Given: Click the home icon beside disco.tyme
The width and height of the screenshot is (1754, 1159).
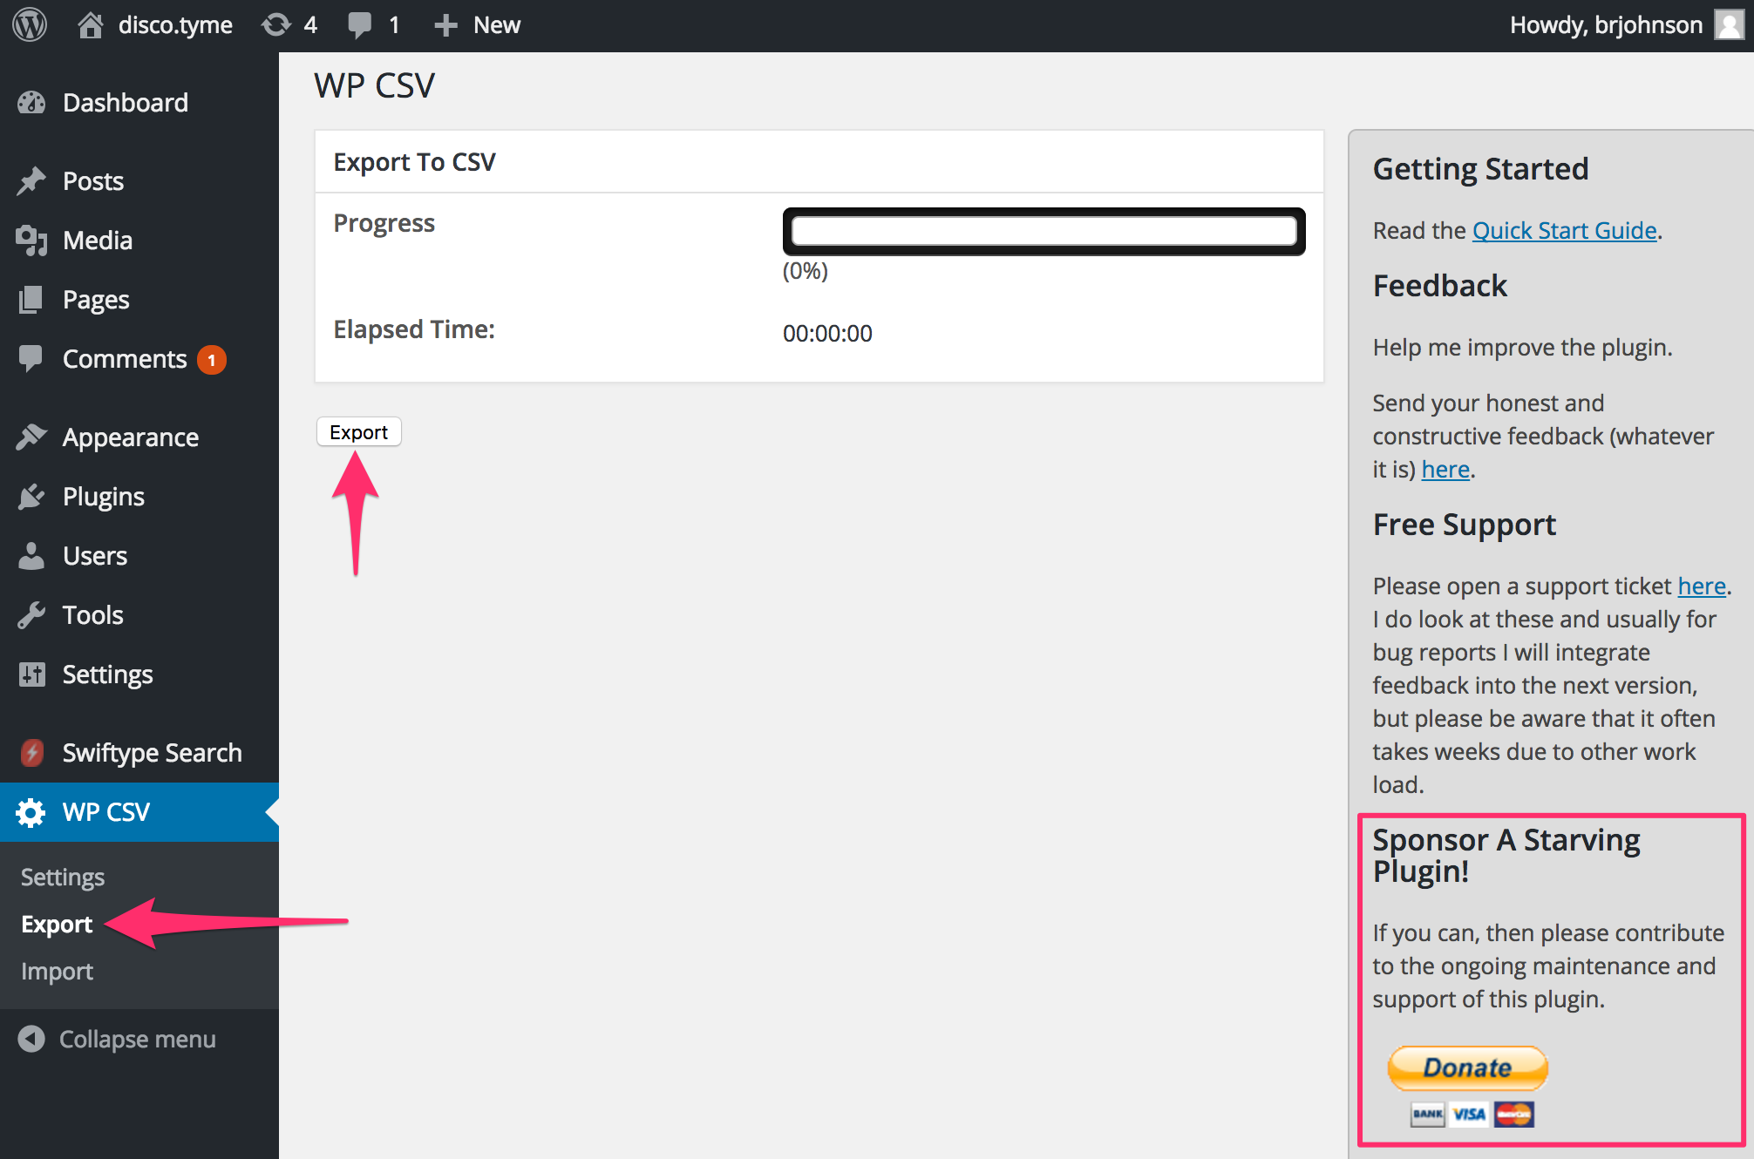Looking at the screenshot, I should 91,24.
